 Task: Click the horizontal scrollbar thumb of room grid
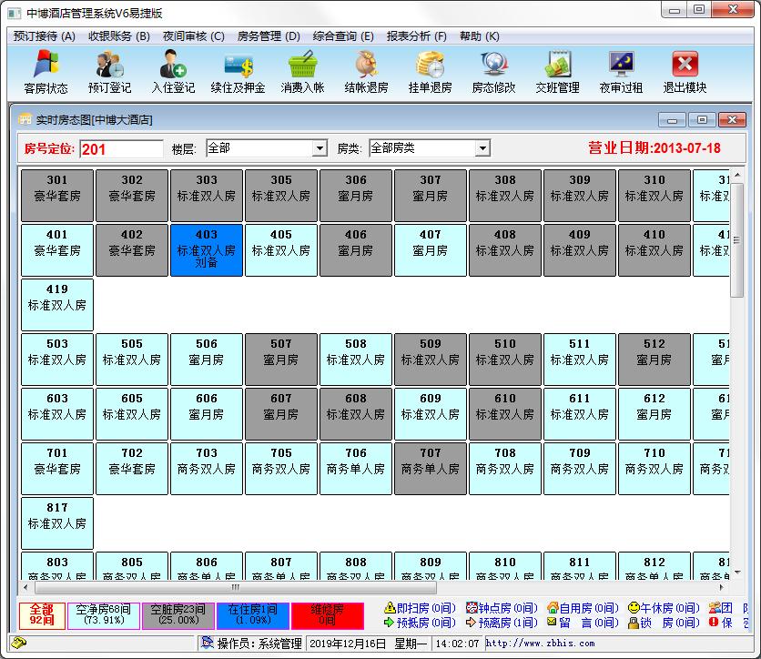(x=236, y=588)
